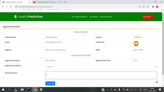Viewport: 164px width, 92px height.
Task: Go to MY DETAIL page
Action: [x=94, y=17]
